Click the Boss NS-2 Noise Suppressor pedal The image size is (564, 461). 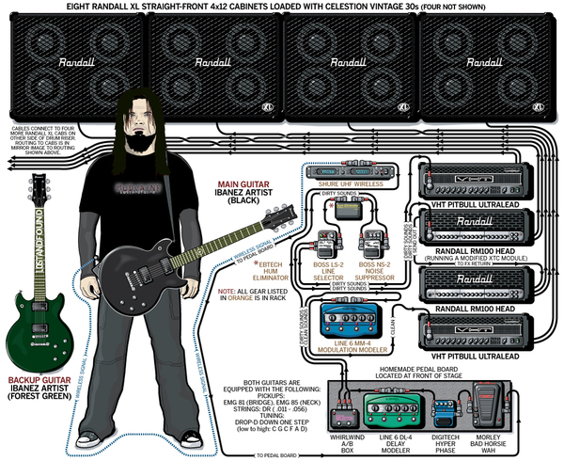pyautogui.click(x=371, y=244)
